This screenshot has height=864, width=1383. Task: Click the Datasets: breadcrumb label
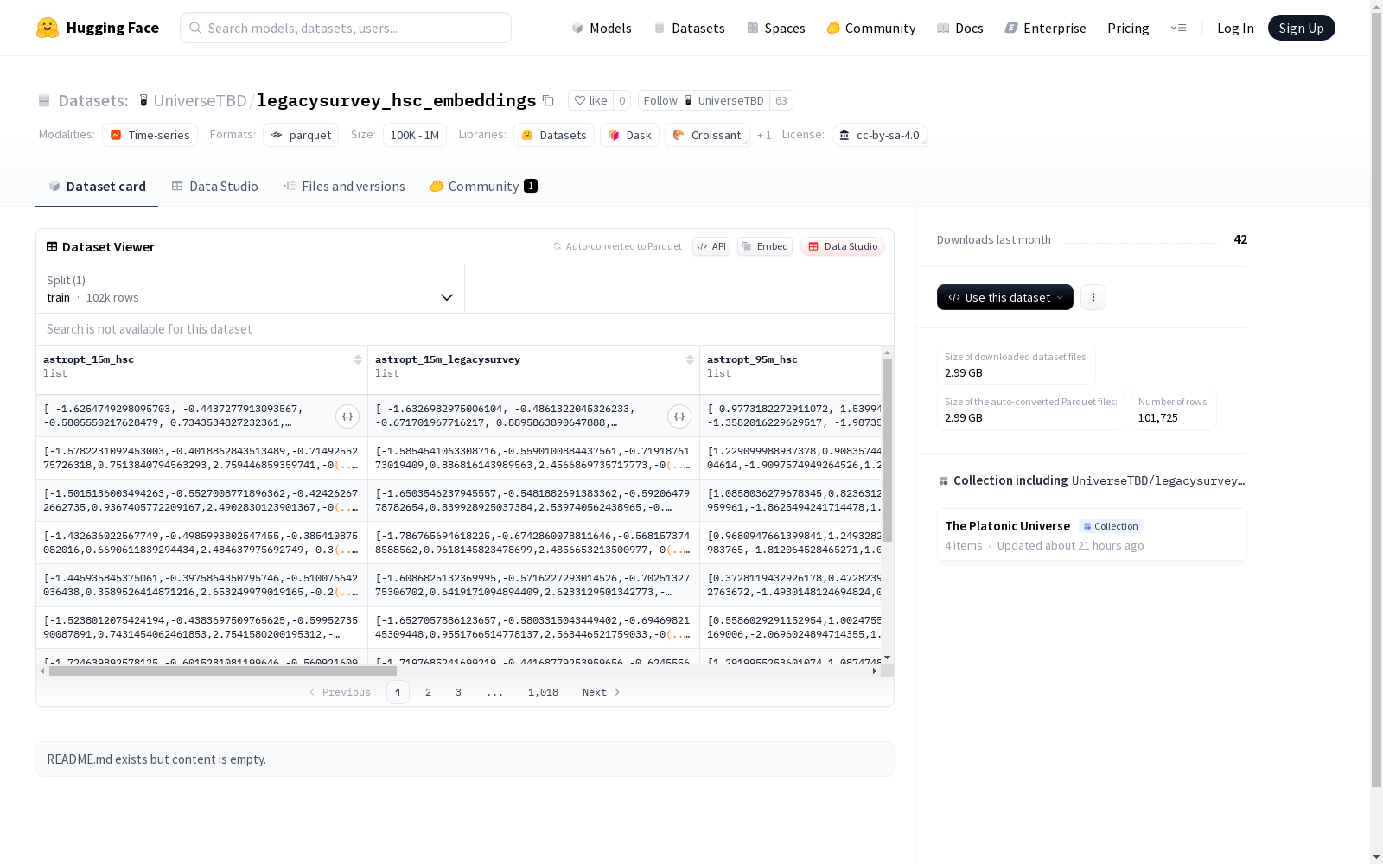coord(92,100)
